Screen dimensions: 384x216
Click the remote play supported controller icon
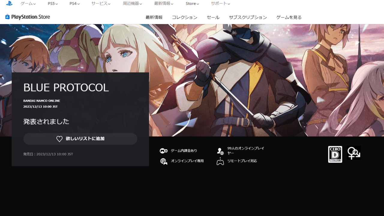tap(220, 161)
